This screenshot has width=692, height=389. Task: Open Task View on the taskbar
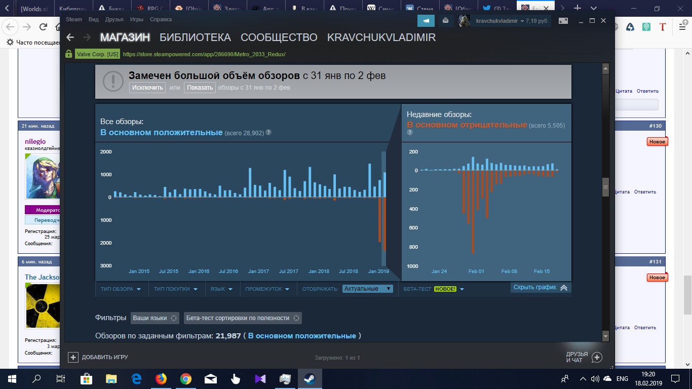[x=61, y=378]
